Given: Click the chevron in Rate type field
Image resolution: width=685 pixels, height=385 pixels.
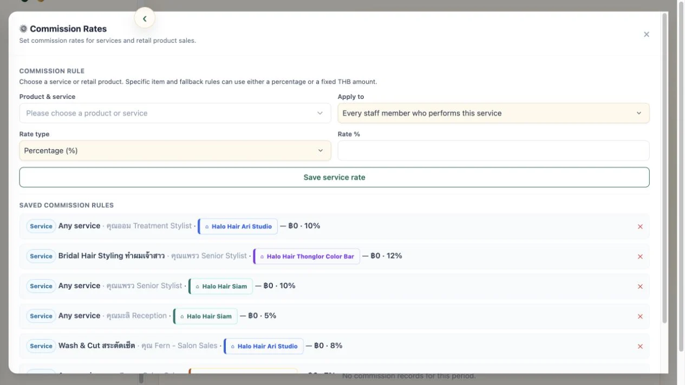Looking at the screenshot, I should coord(320,150).
